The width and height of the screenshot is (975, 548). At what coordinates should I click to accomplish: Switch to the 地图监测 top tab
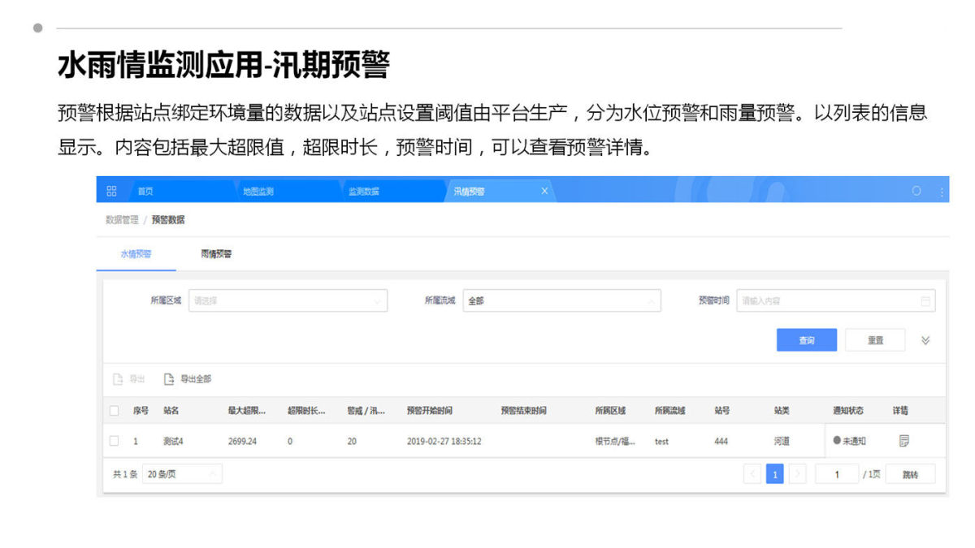(x=258, y=192)
